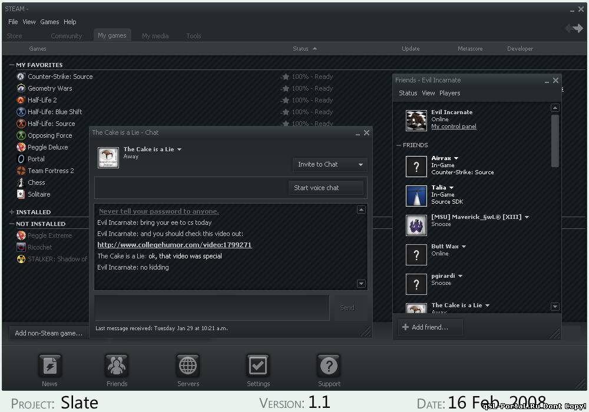Open the Support question mark icon
The image size is (589, 412).
[329, 366]
